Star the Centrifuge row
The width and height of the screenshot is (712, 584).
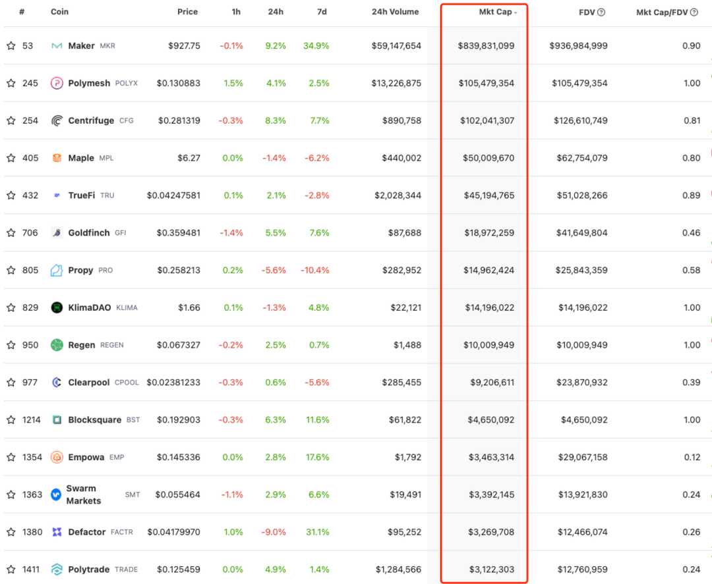[x=11, y=120]
